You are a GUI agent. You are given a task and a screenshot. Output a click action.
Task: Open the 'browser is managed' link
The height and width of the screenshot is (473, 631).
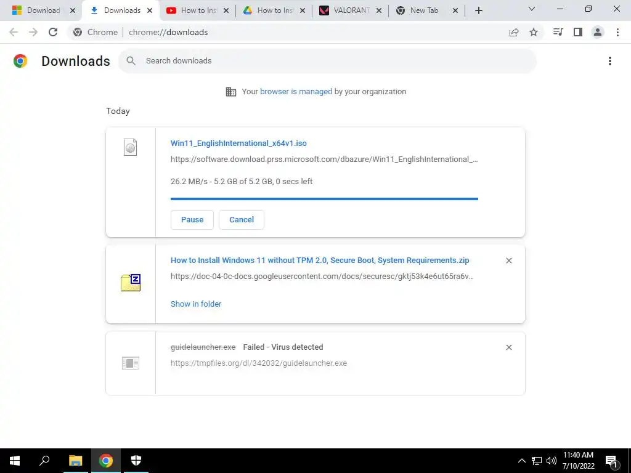pyautogui.click(x=296, y=92)
